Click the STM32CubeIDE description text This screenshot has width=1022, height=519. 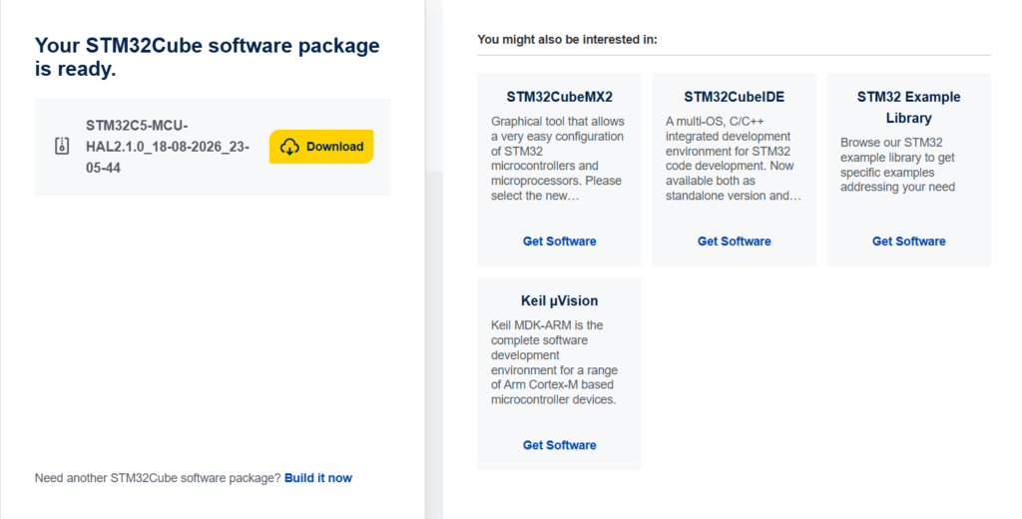point(734,159)
